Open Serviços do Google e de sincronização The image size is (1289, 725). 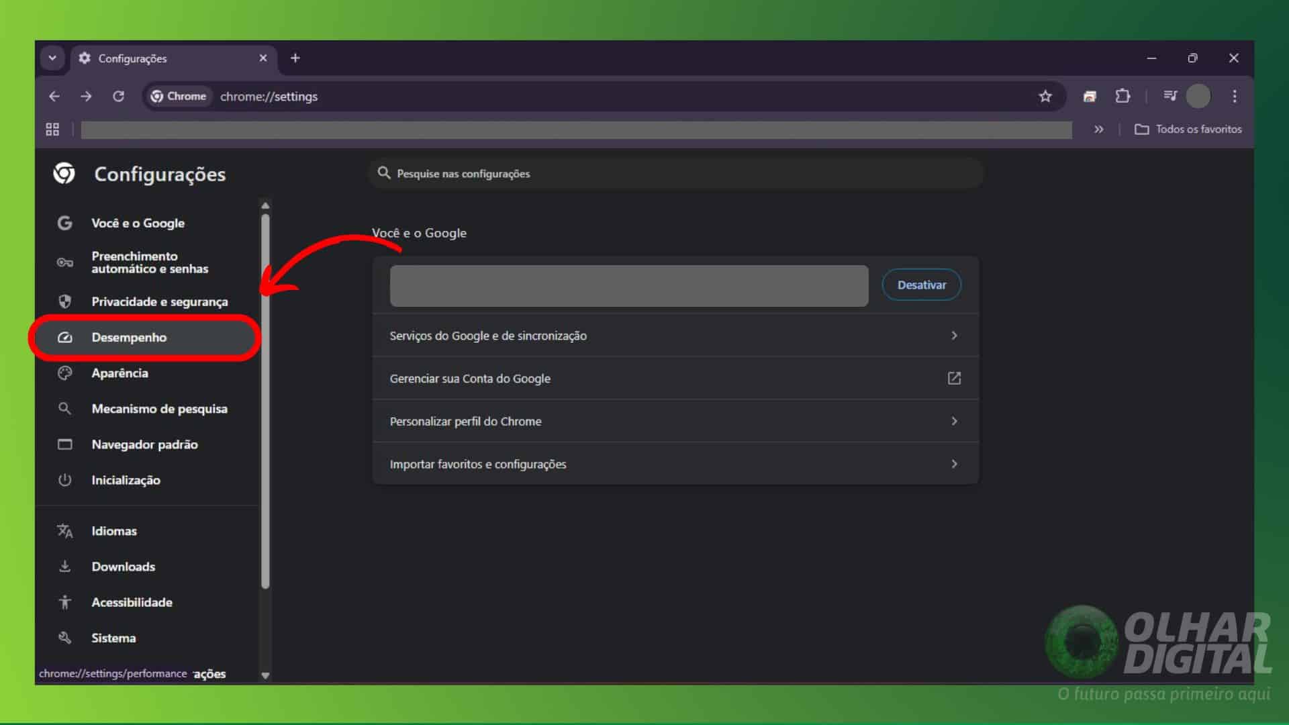(x=675, y=336)
